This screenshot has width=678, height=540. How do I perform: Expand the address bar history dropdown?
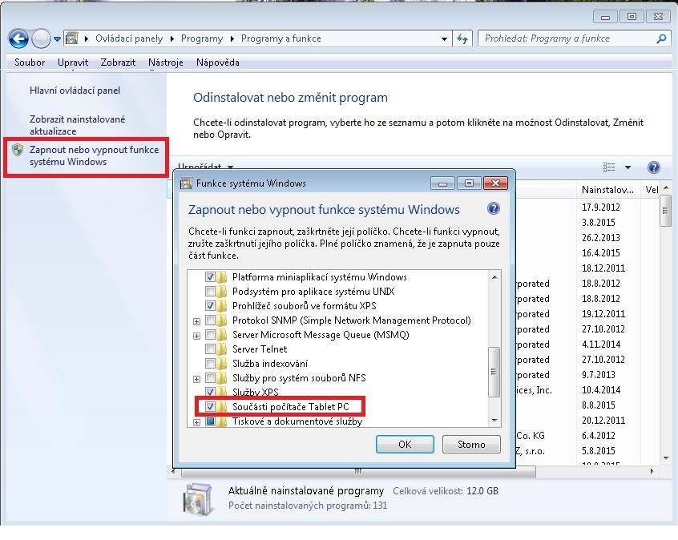(x=444, y=39)
